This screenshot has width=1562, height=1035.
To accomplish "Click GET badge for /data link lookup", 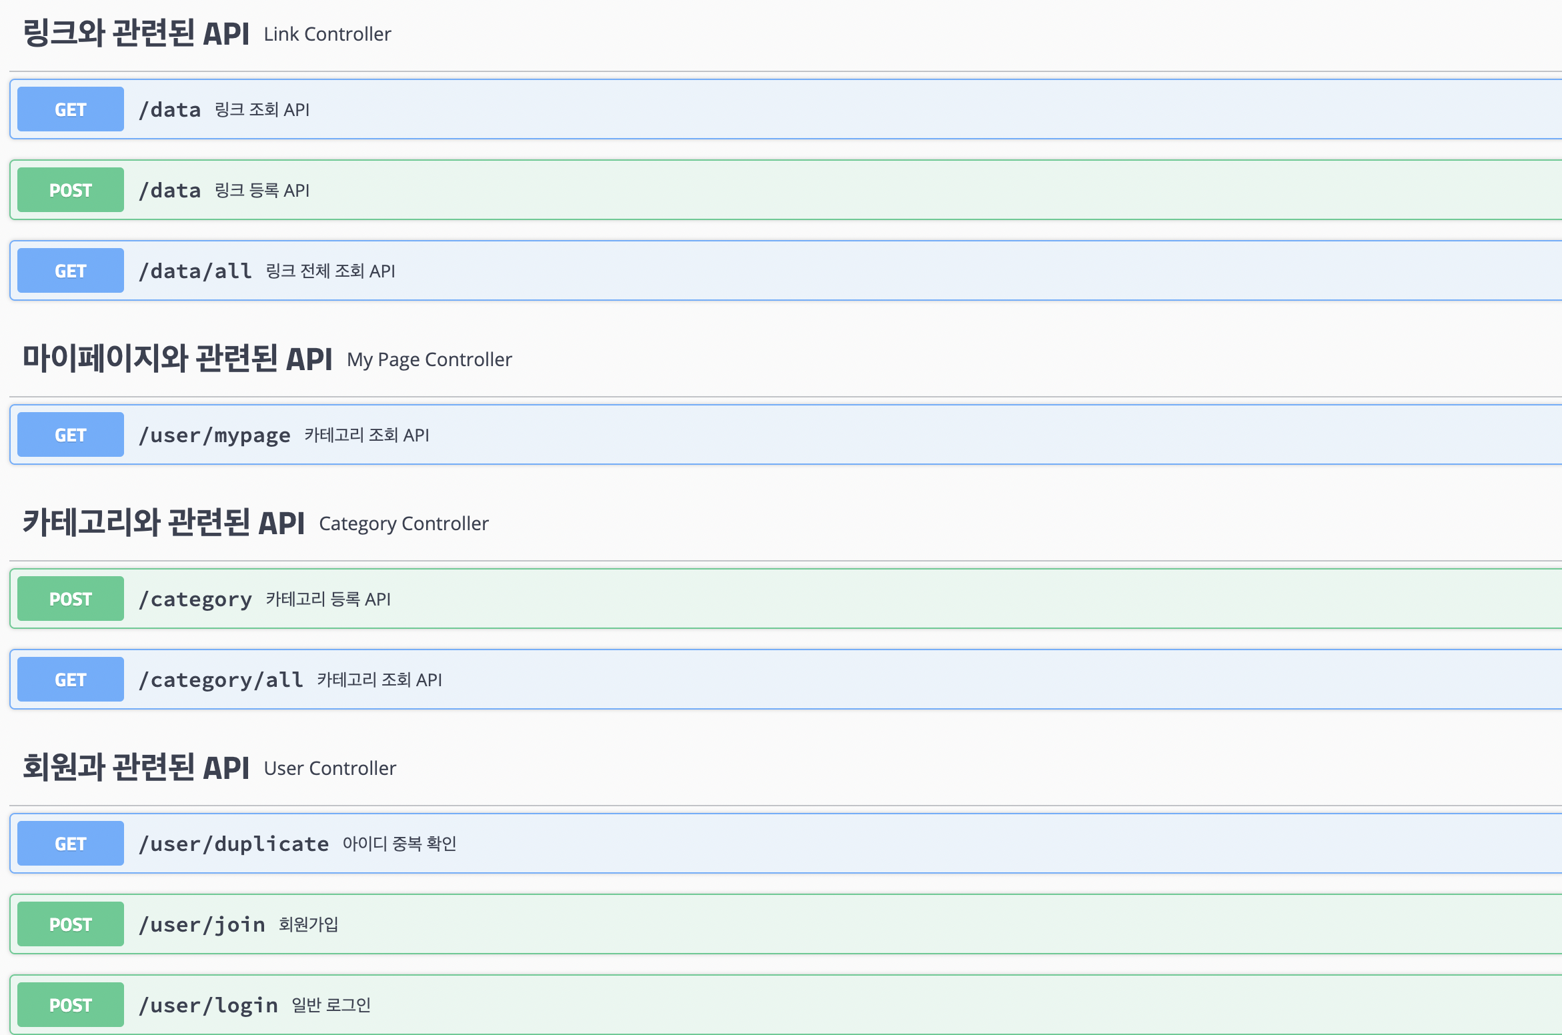I will tap(70, 109).
